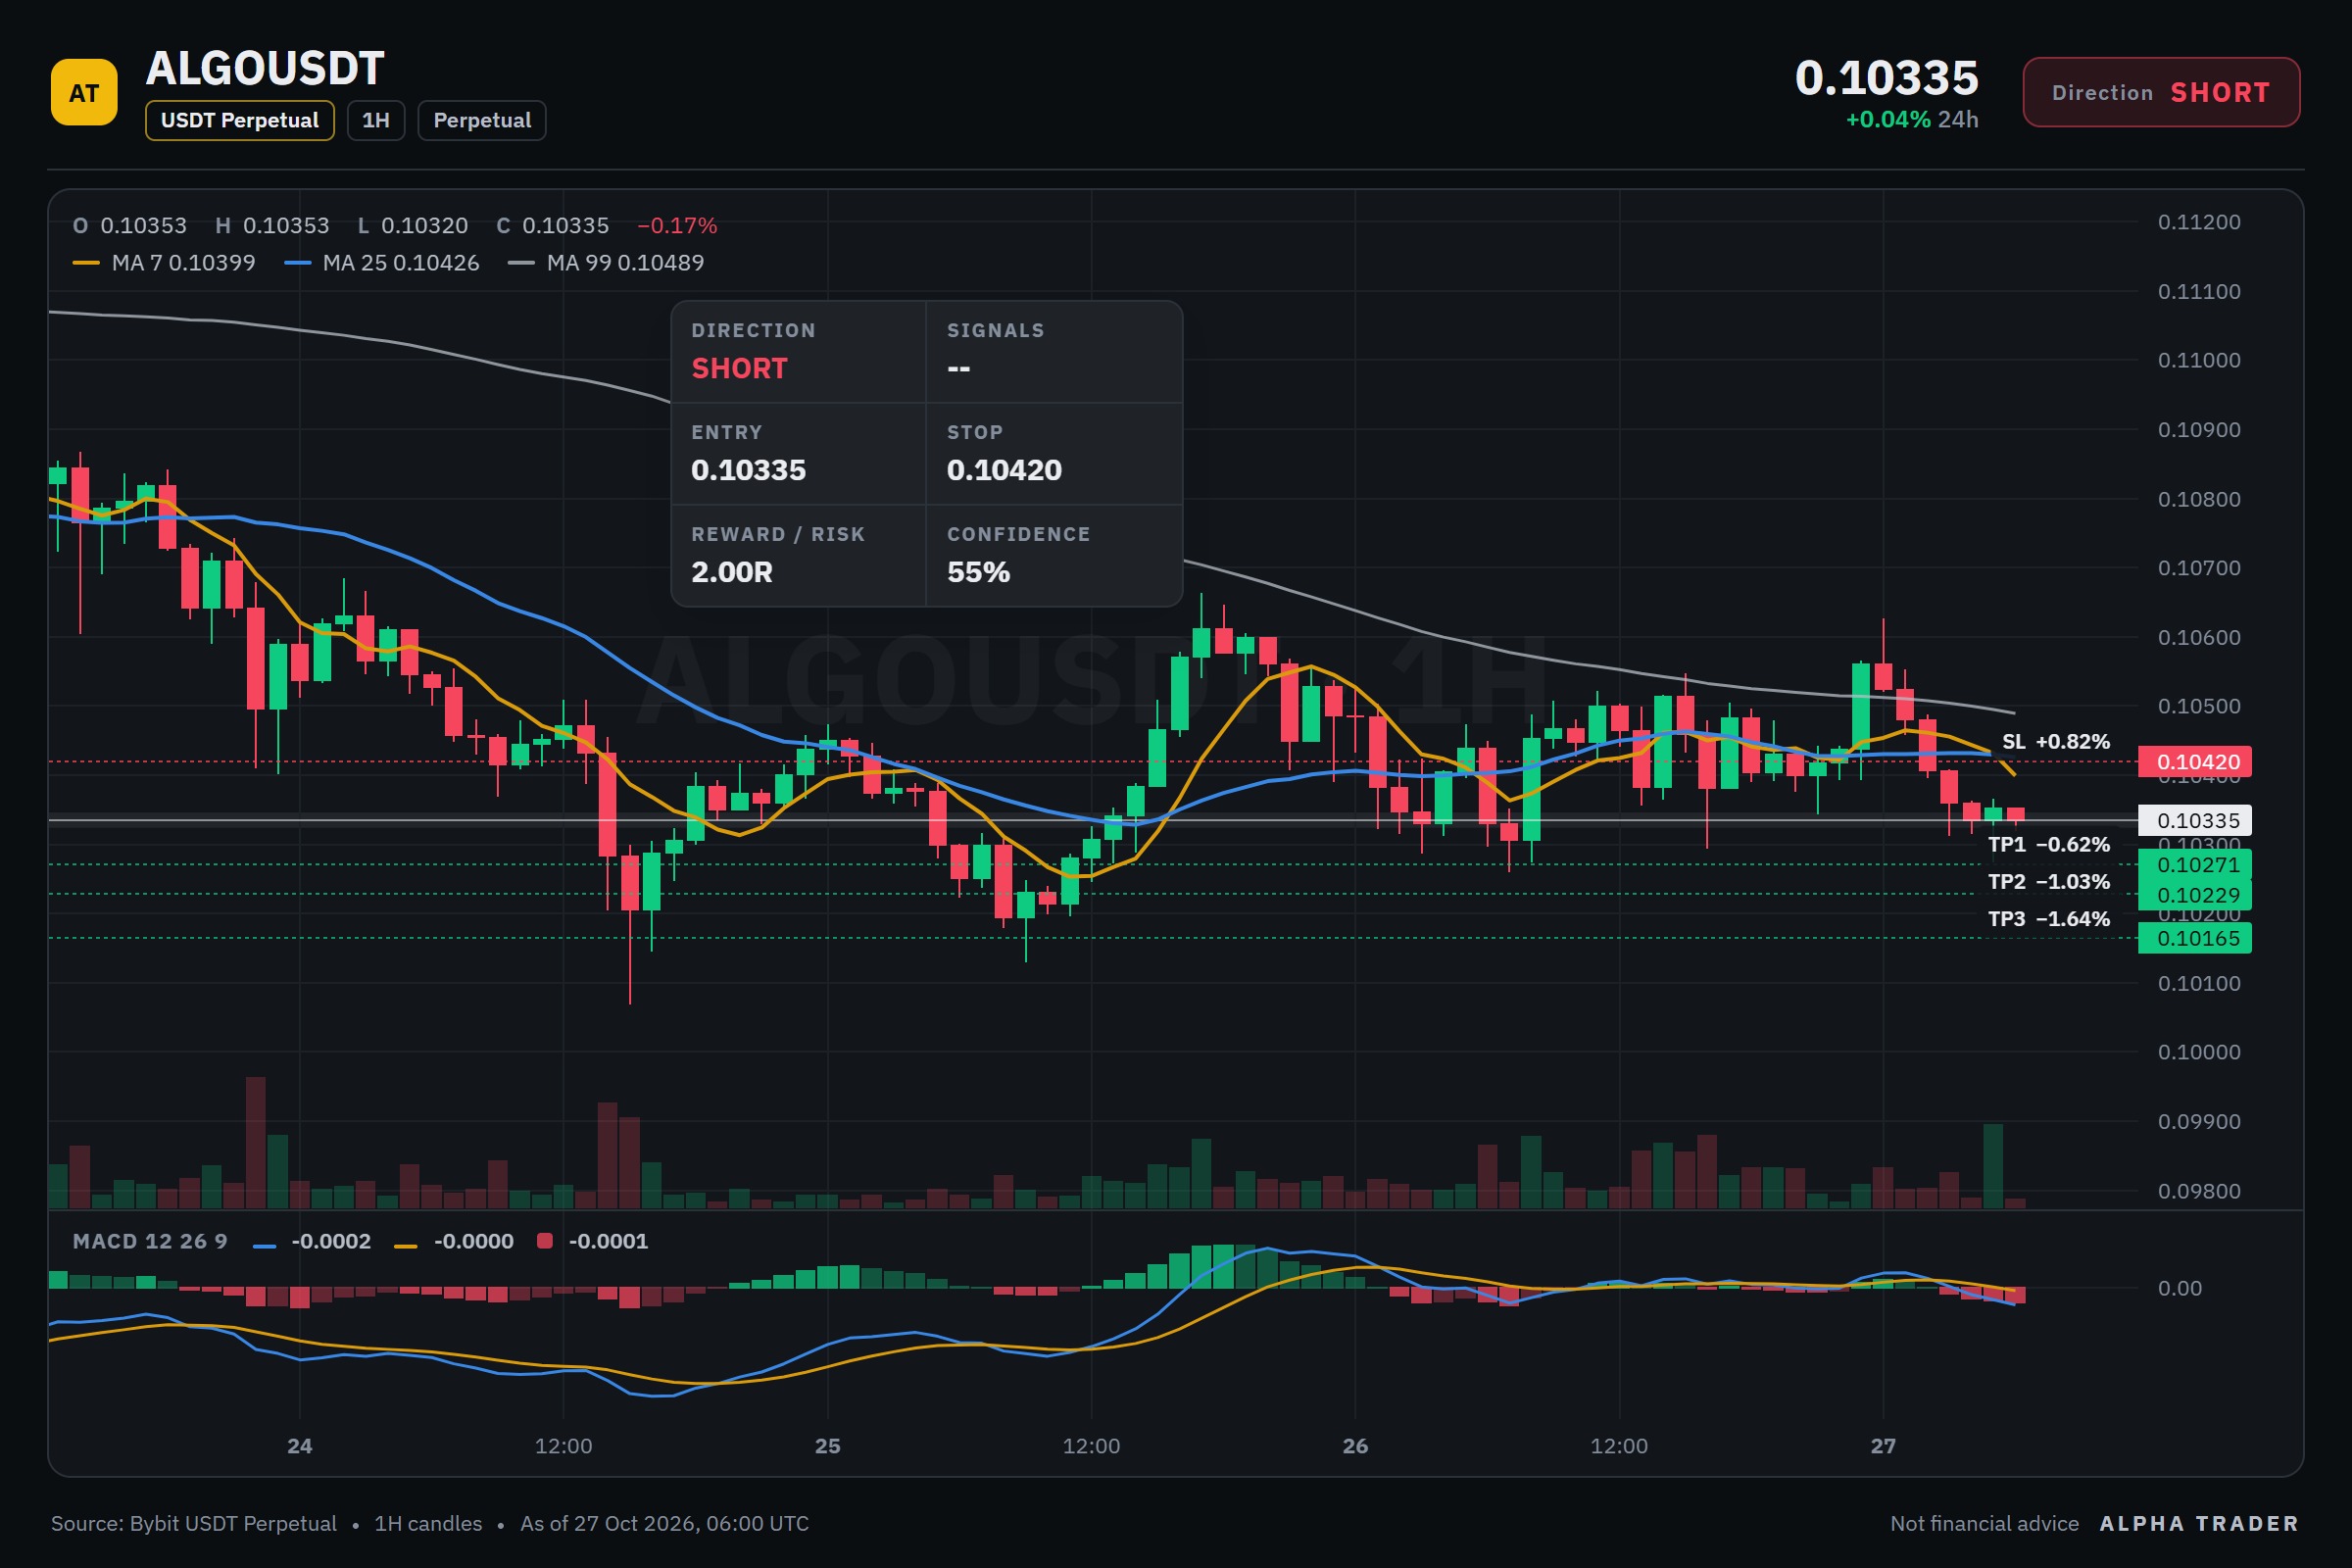Image resolution: width=2352 pixels, height=1568 pixels.
Task: Click the current price 0.10335 in header
Action: coord(1886,77)
